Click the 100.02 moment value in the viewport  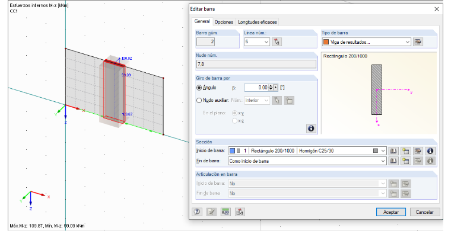point(127,59)
